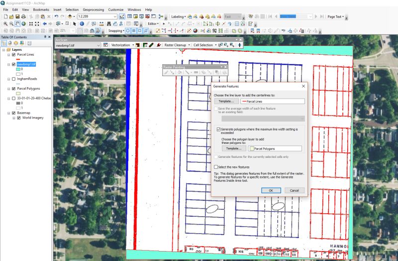This screenshot has height=261, width=398.
Task: Open the Page Text dropdown
Action: [335, 16]
